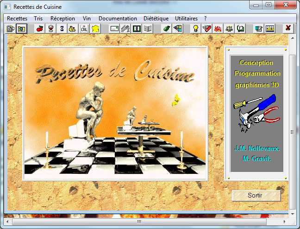Click the 'J.M. Nollevaux.' credit text
The image size is (300, 229).
click(257, 148)
